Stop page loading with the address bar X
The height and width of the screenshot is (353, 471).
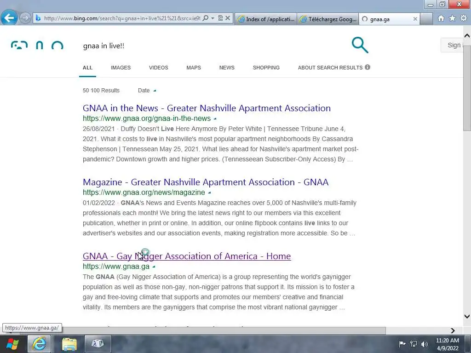228,18
